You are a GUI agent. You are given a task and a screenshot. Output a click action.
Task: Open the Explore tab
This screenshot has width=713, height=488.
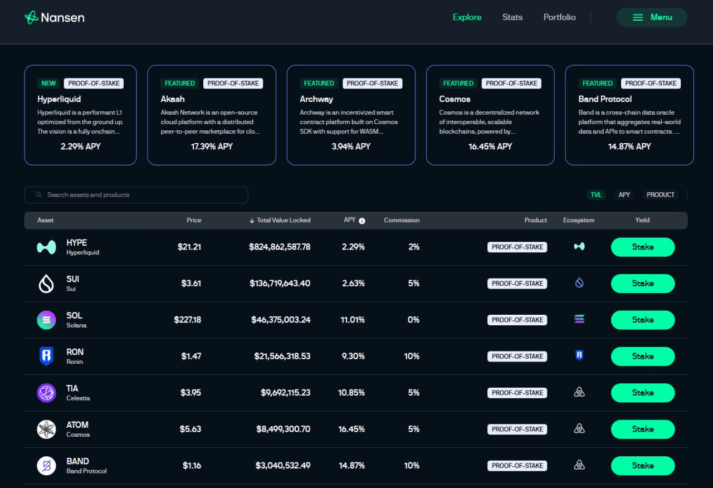[467, 17]
